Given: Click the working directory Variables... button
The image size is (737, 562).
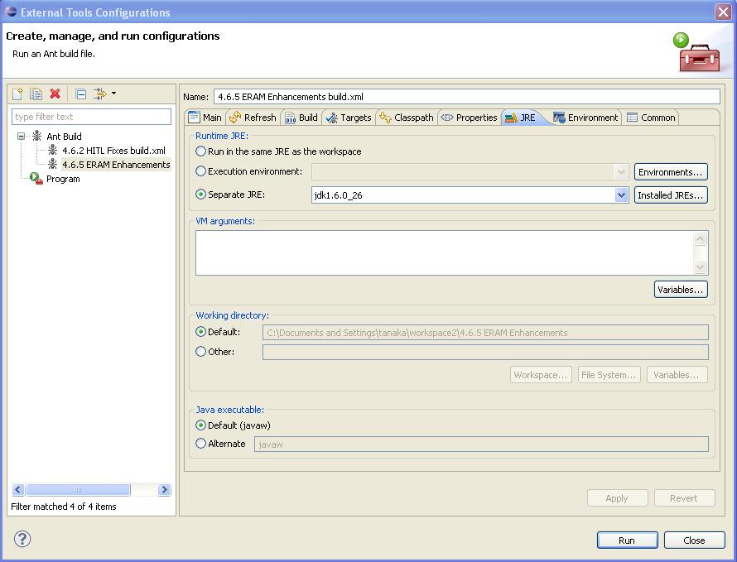Looking at the screenshot, I should (x=677, y=375).
